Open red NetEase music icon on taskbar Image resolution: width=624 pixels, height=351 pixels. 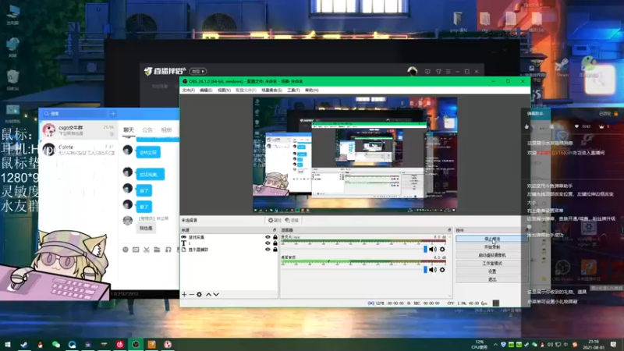point(120,344)
